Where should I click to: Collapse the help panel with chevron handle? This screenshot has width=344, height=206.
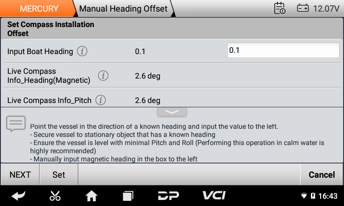pos(172,112)
